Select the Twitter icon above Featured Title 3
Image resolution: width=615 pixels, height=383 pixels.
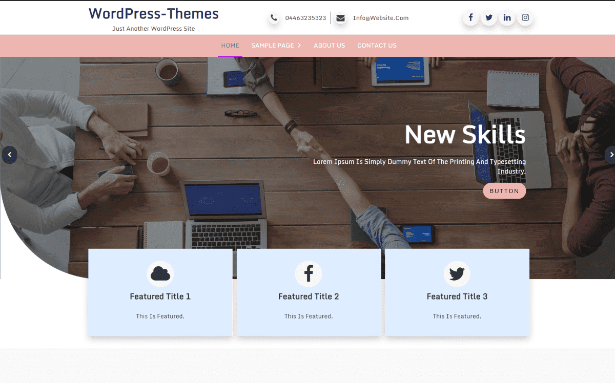[x=457, y=273]
